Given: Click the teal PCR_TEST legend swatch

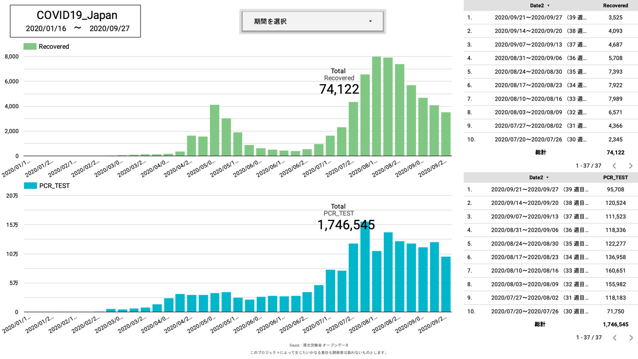Looking at the screenshot, I should pos(30,185).
